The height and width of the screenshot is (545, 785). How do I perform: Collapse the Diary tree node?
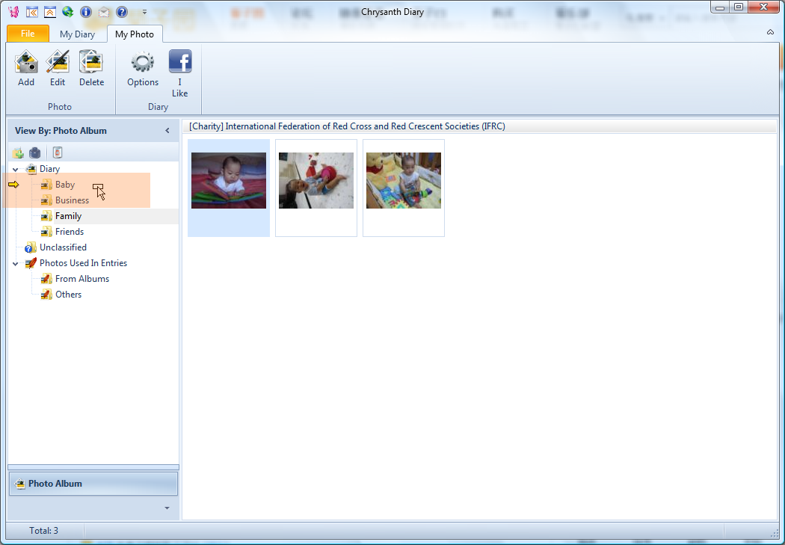(x=16, y=170)
